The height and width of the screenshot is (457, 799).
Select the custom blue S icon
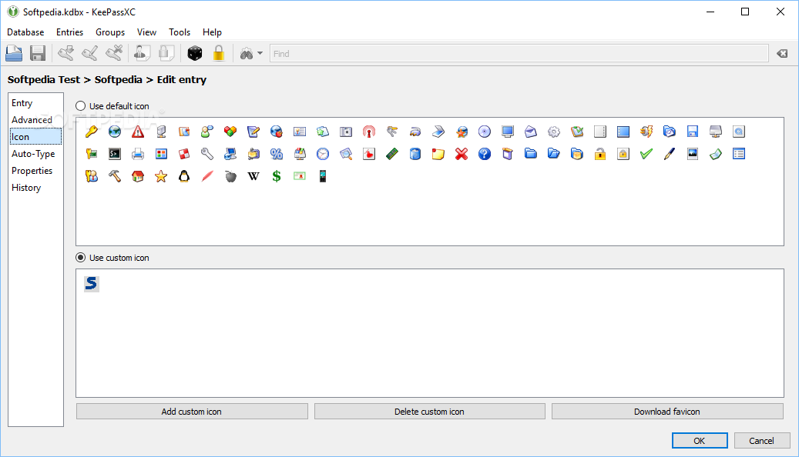coord(91,283)
